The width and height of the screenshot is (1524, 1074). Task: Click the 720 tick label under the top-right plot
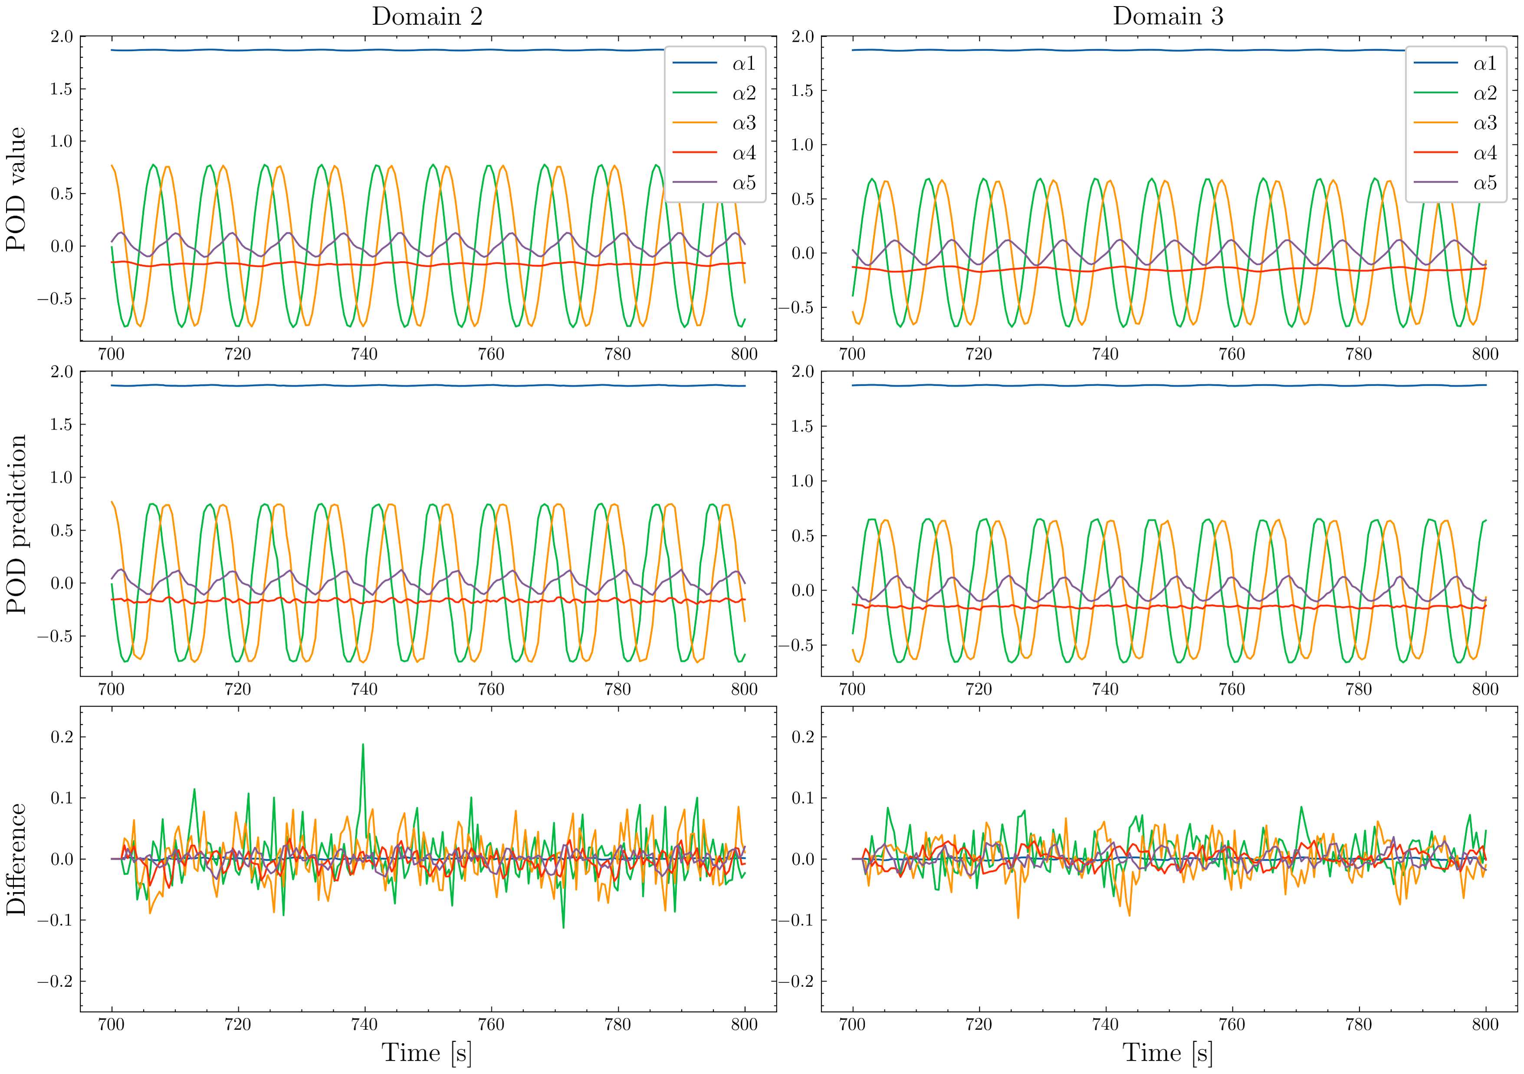979,354
